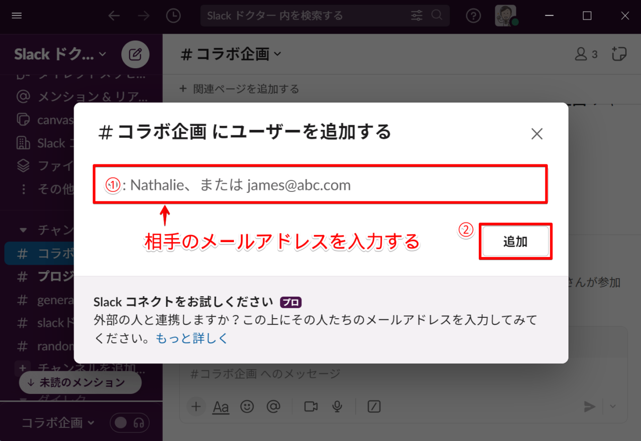Click 未読のメンション button

click(x=81, y=382)
